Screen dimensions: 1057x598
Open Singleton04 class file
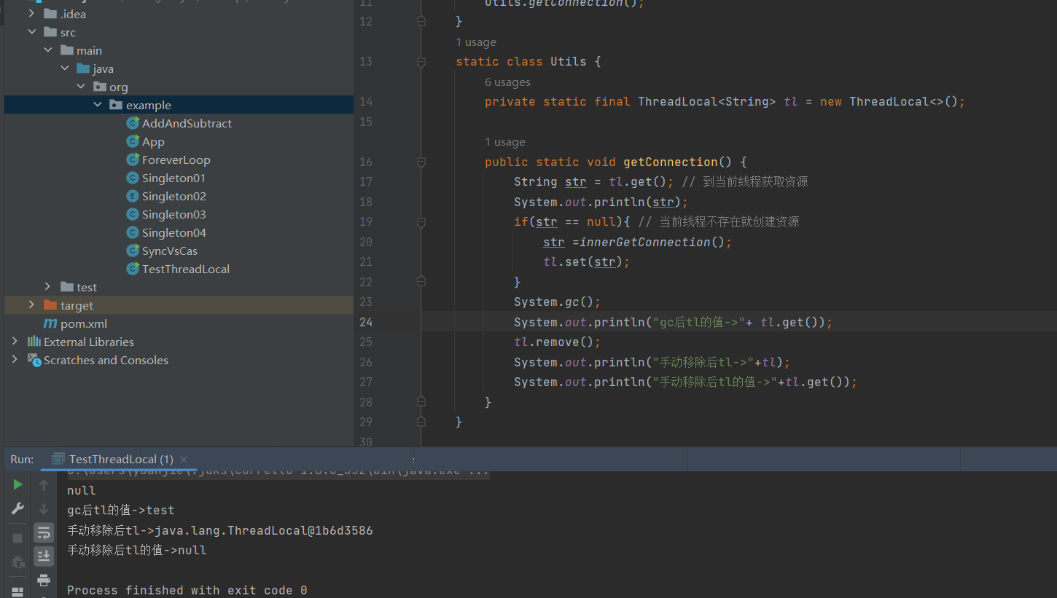pyautogui.click(x=173, y=232)
